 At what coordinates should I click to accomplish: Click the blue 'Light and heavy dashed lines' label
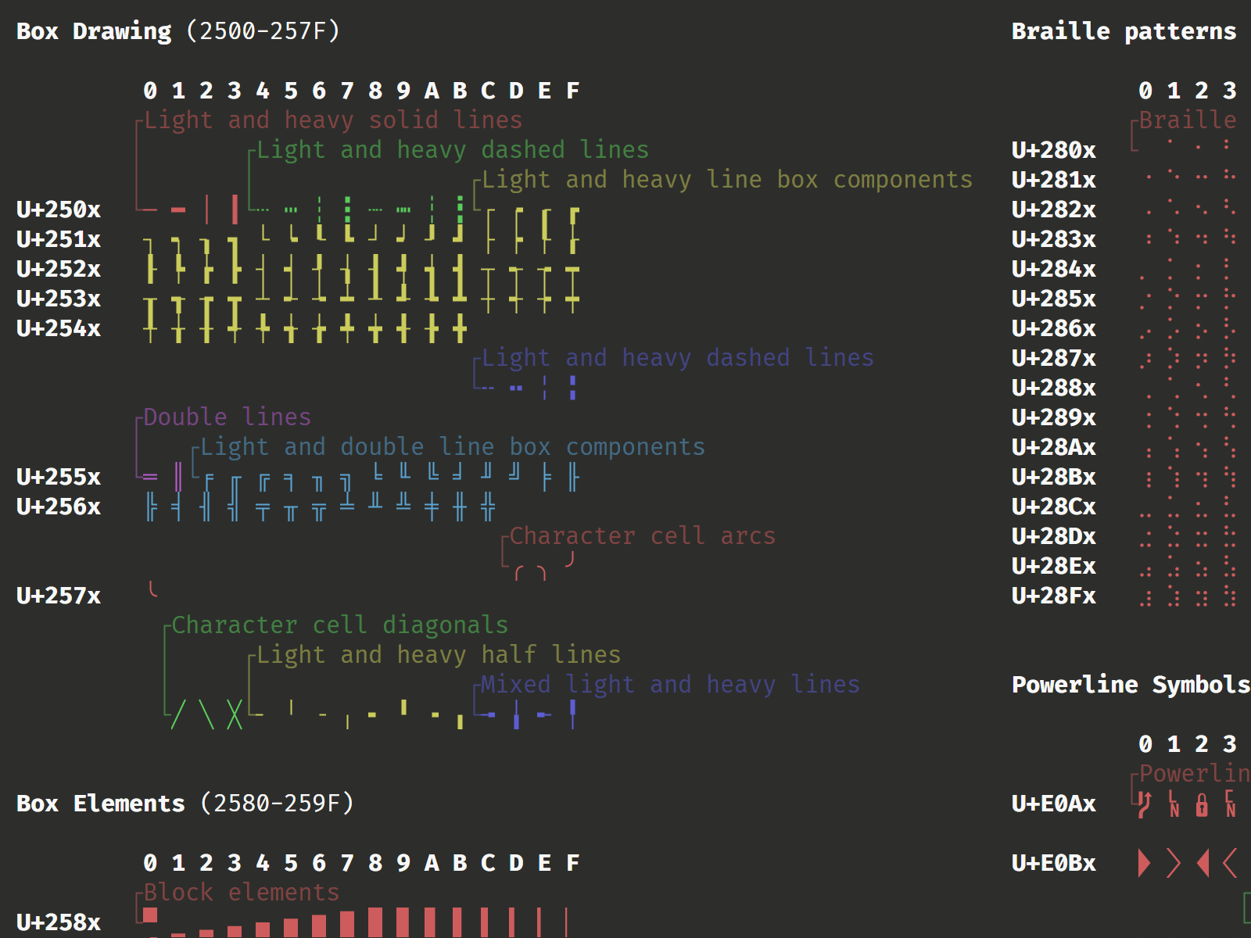(x=678, y=358)
